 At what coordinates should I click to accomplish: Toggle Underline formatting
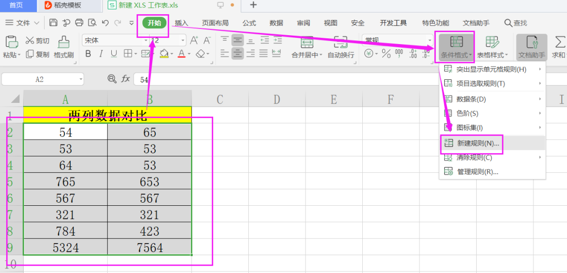click(x=114, y=54)
